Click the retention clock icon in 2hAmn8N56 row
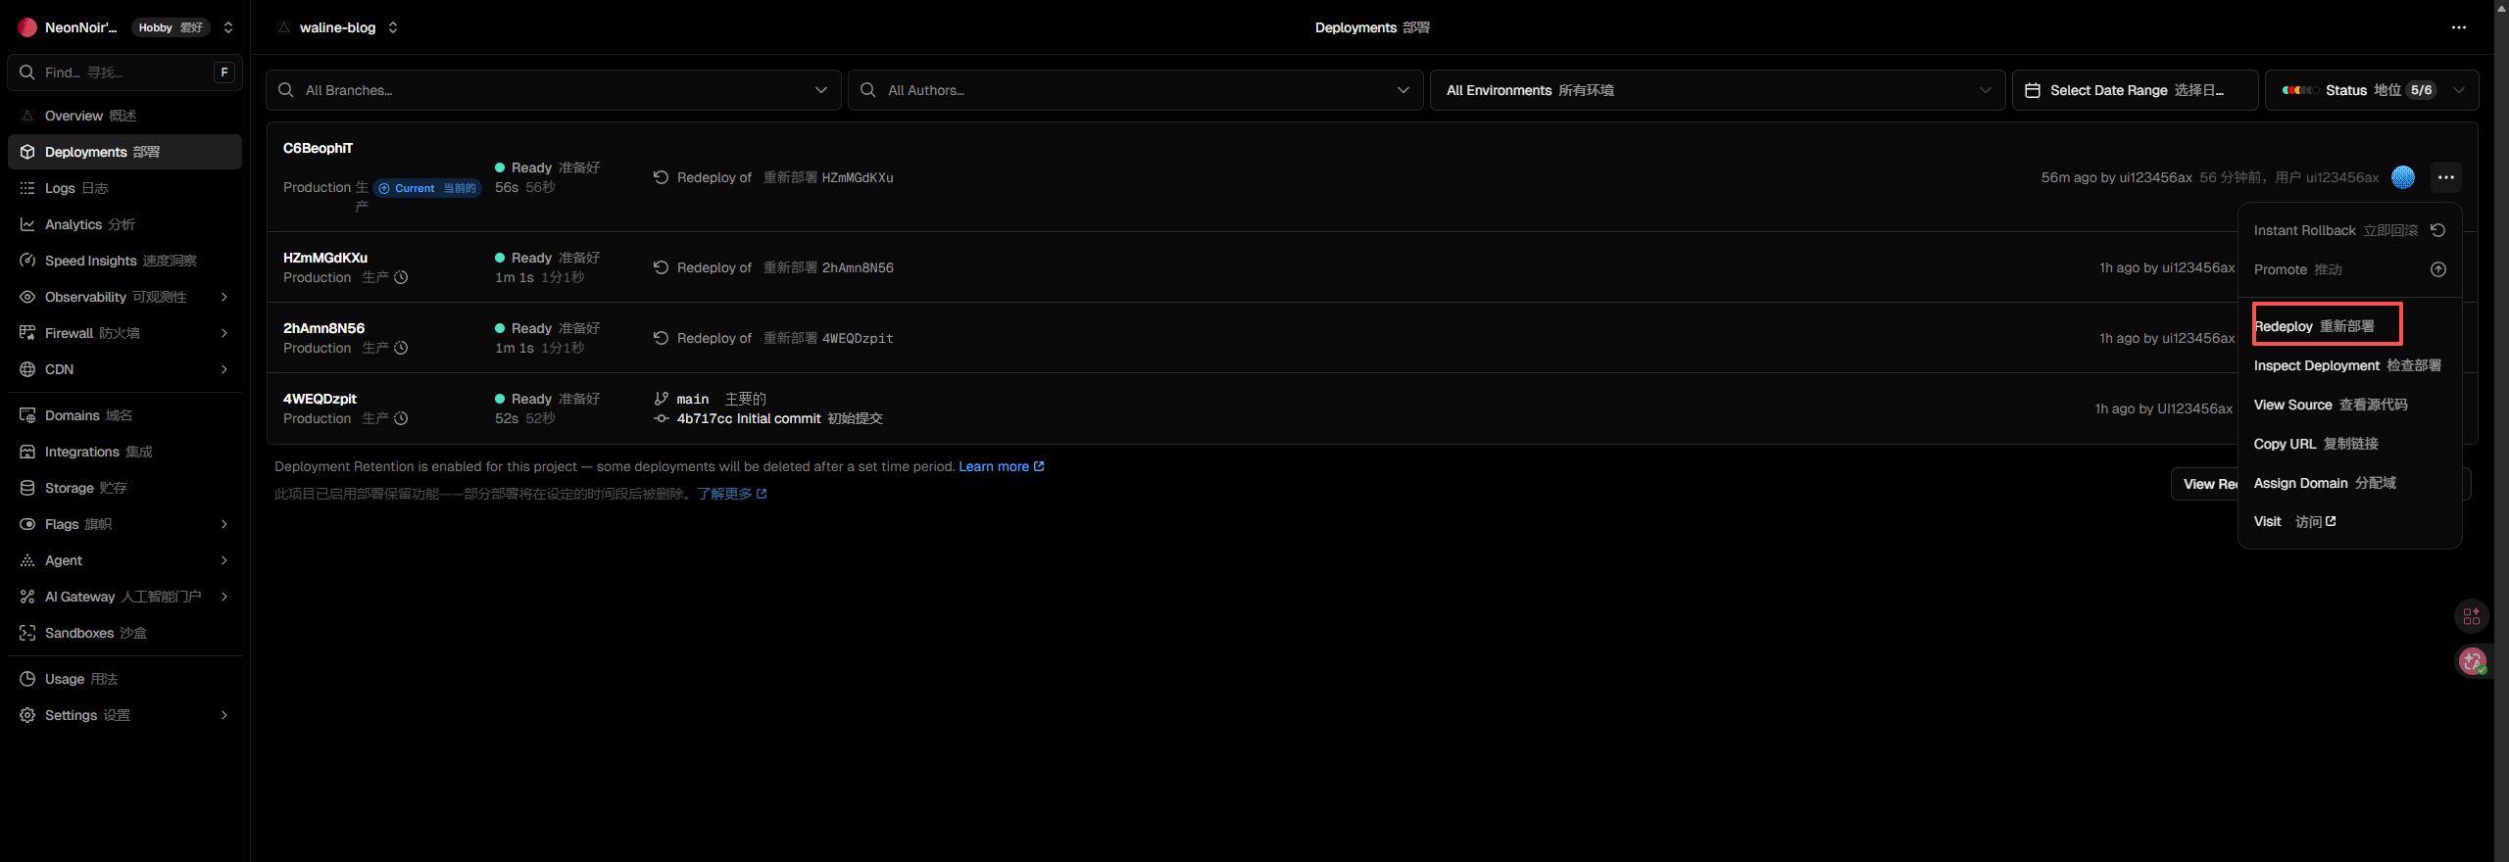The height and width of the screenshot is (862, 2509). click(x=401, y=348)
